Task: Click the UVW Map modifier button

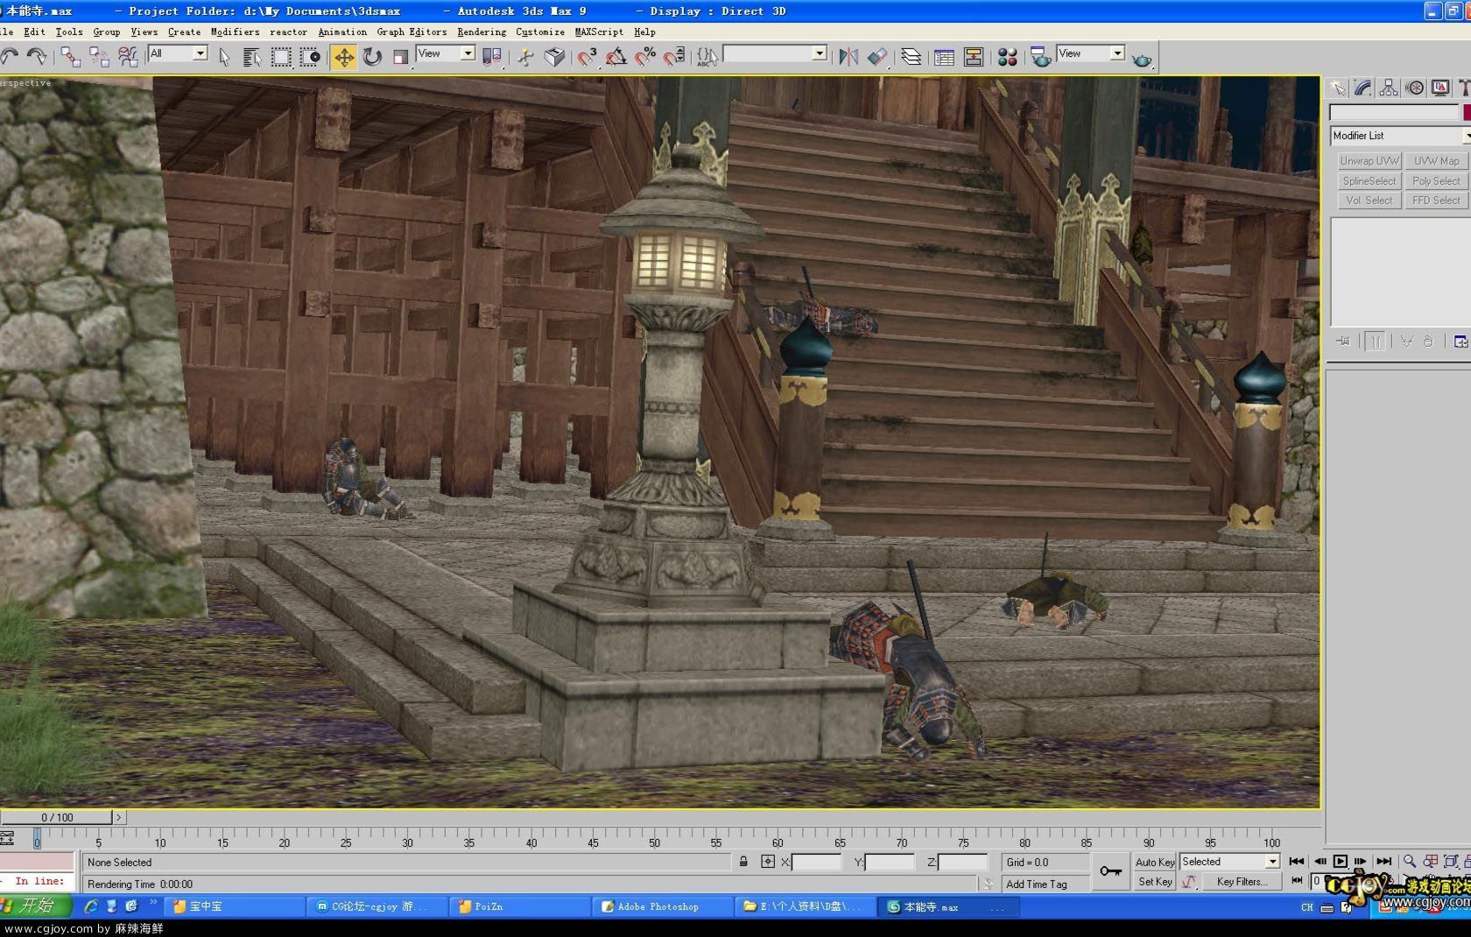Action: point(1436,161)
